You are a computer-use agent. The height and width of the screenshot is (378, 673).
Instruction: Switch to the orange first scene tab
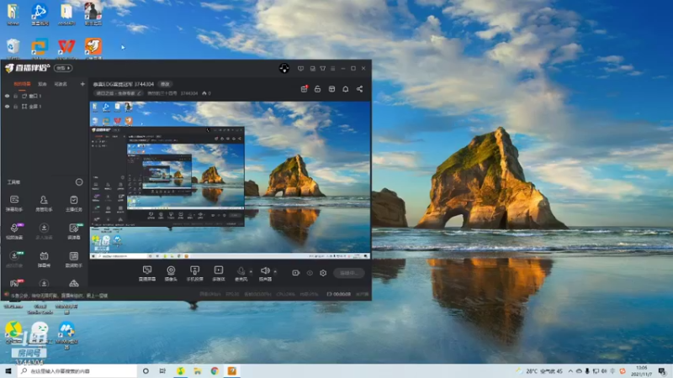(x=23, y=84)
